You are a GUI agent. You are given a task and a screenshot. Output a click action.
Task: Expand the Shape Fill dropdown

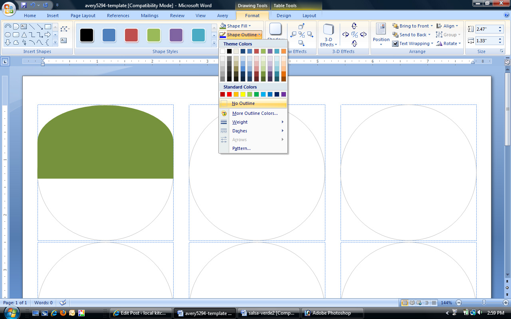click(x=250, y=26)
